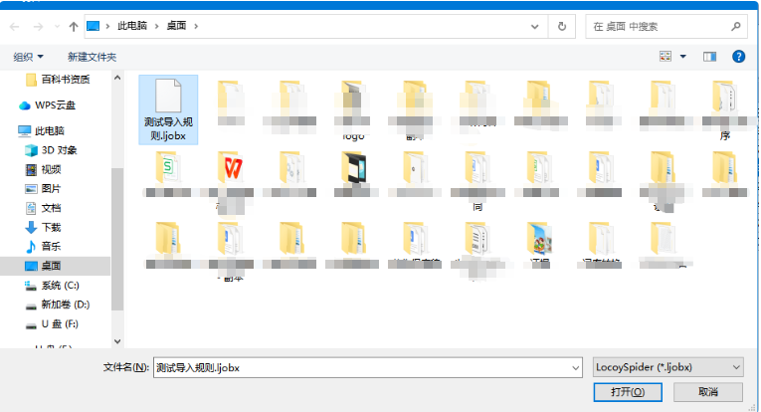
Task: Click the magnifier search icon
Action: click(x=736, y=27)
